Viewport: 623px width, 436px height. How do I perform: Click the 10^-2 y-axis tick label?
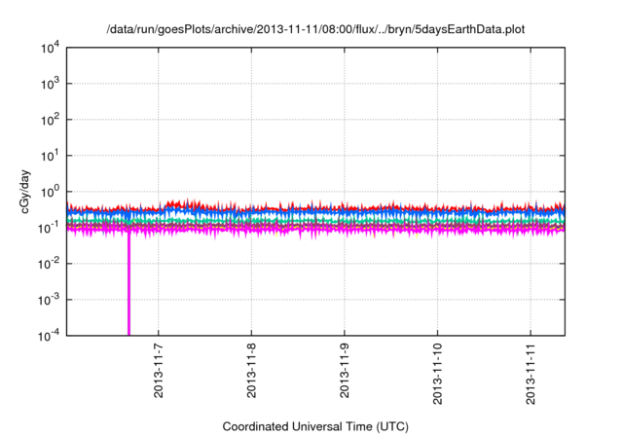[x=49, y=264]
